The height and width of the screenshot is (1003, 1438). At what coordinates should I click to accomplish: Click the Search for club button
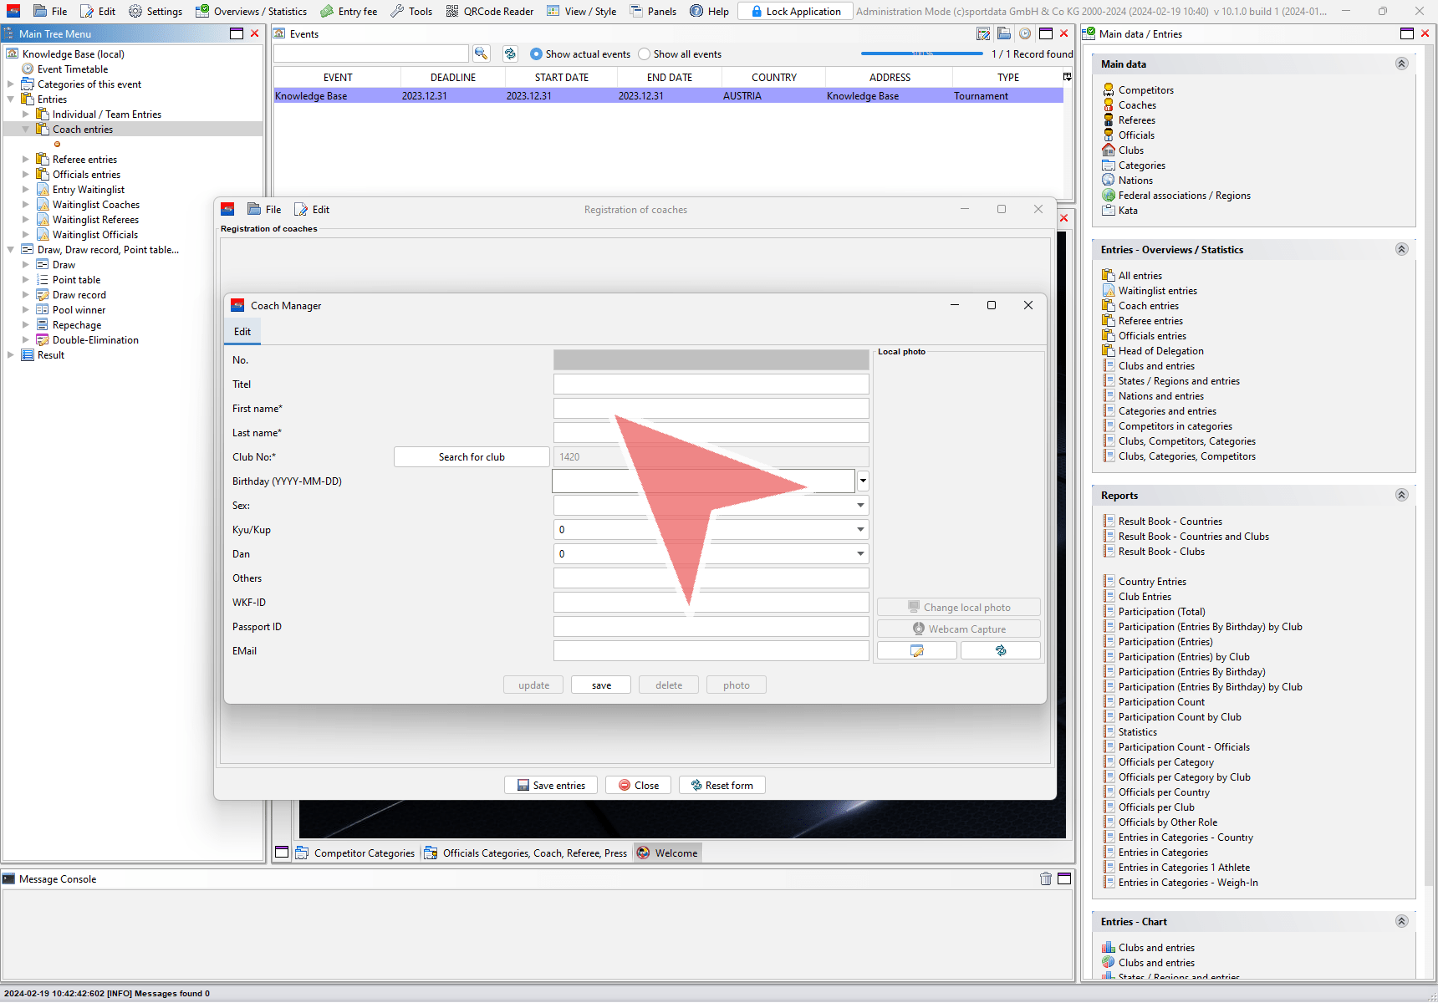(472, 457)
